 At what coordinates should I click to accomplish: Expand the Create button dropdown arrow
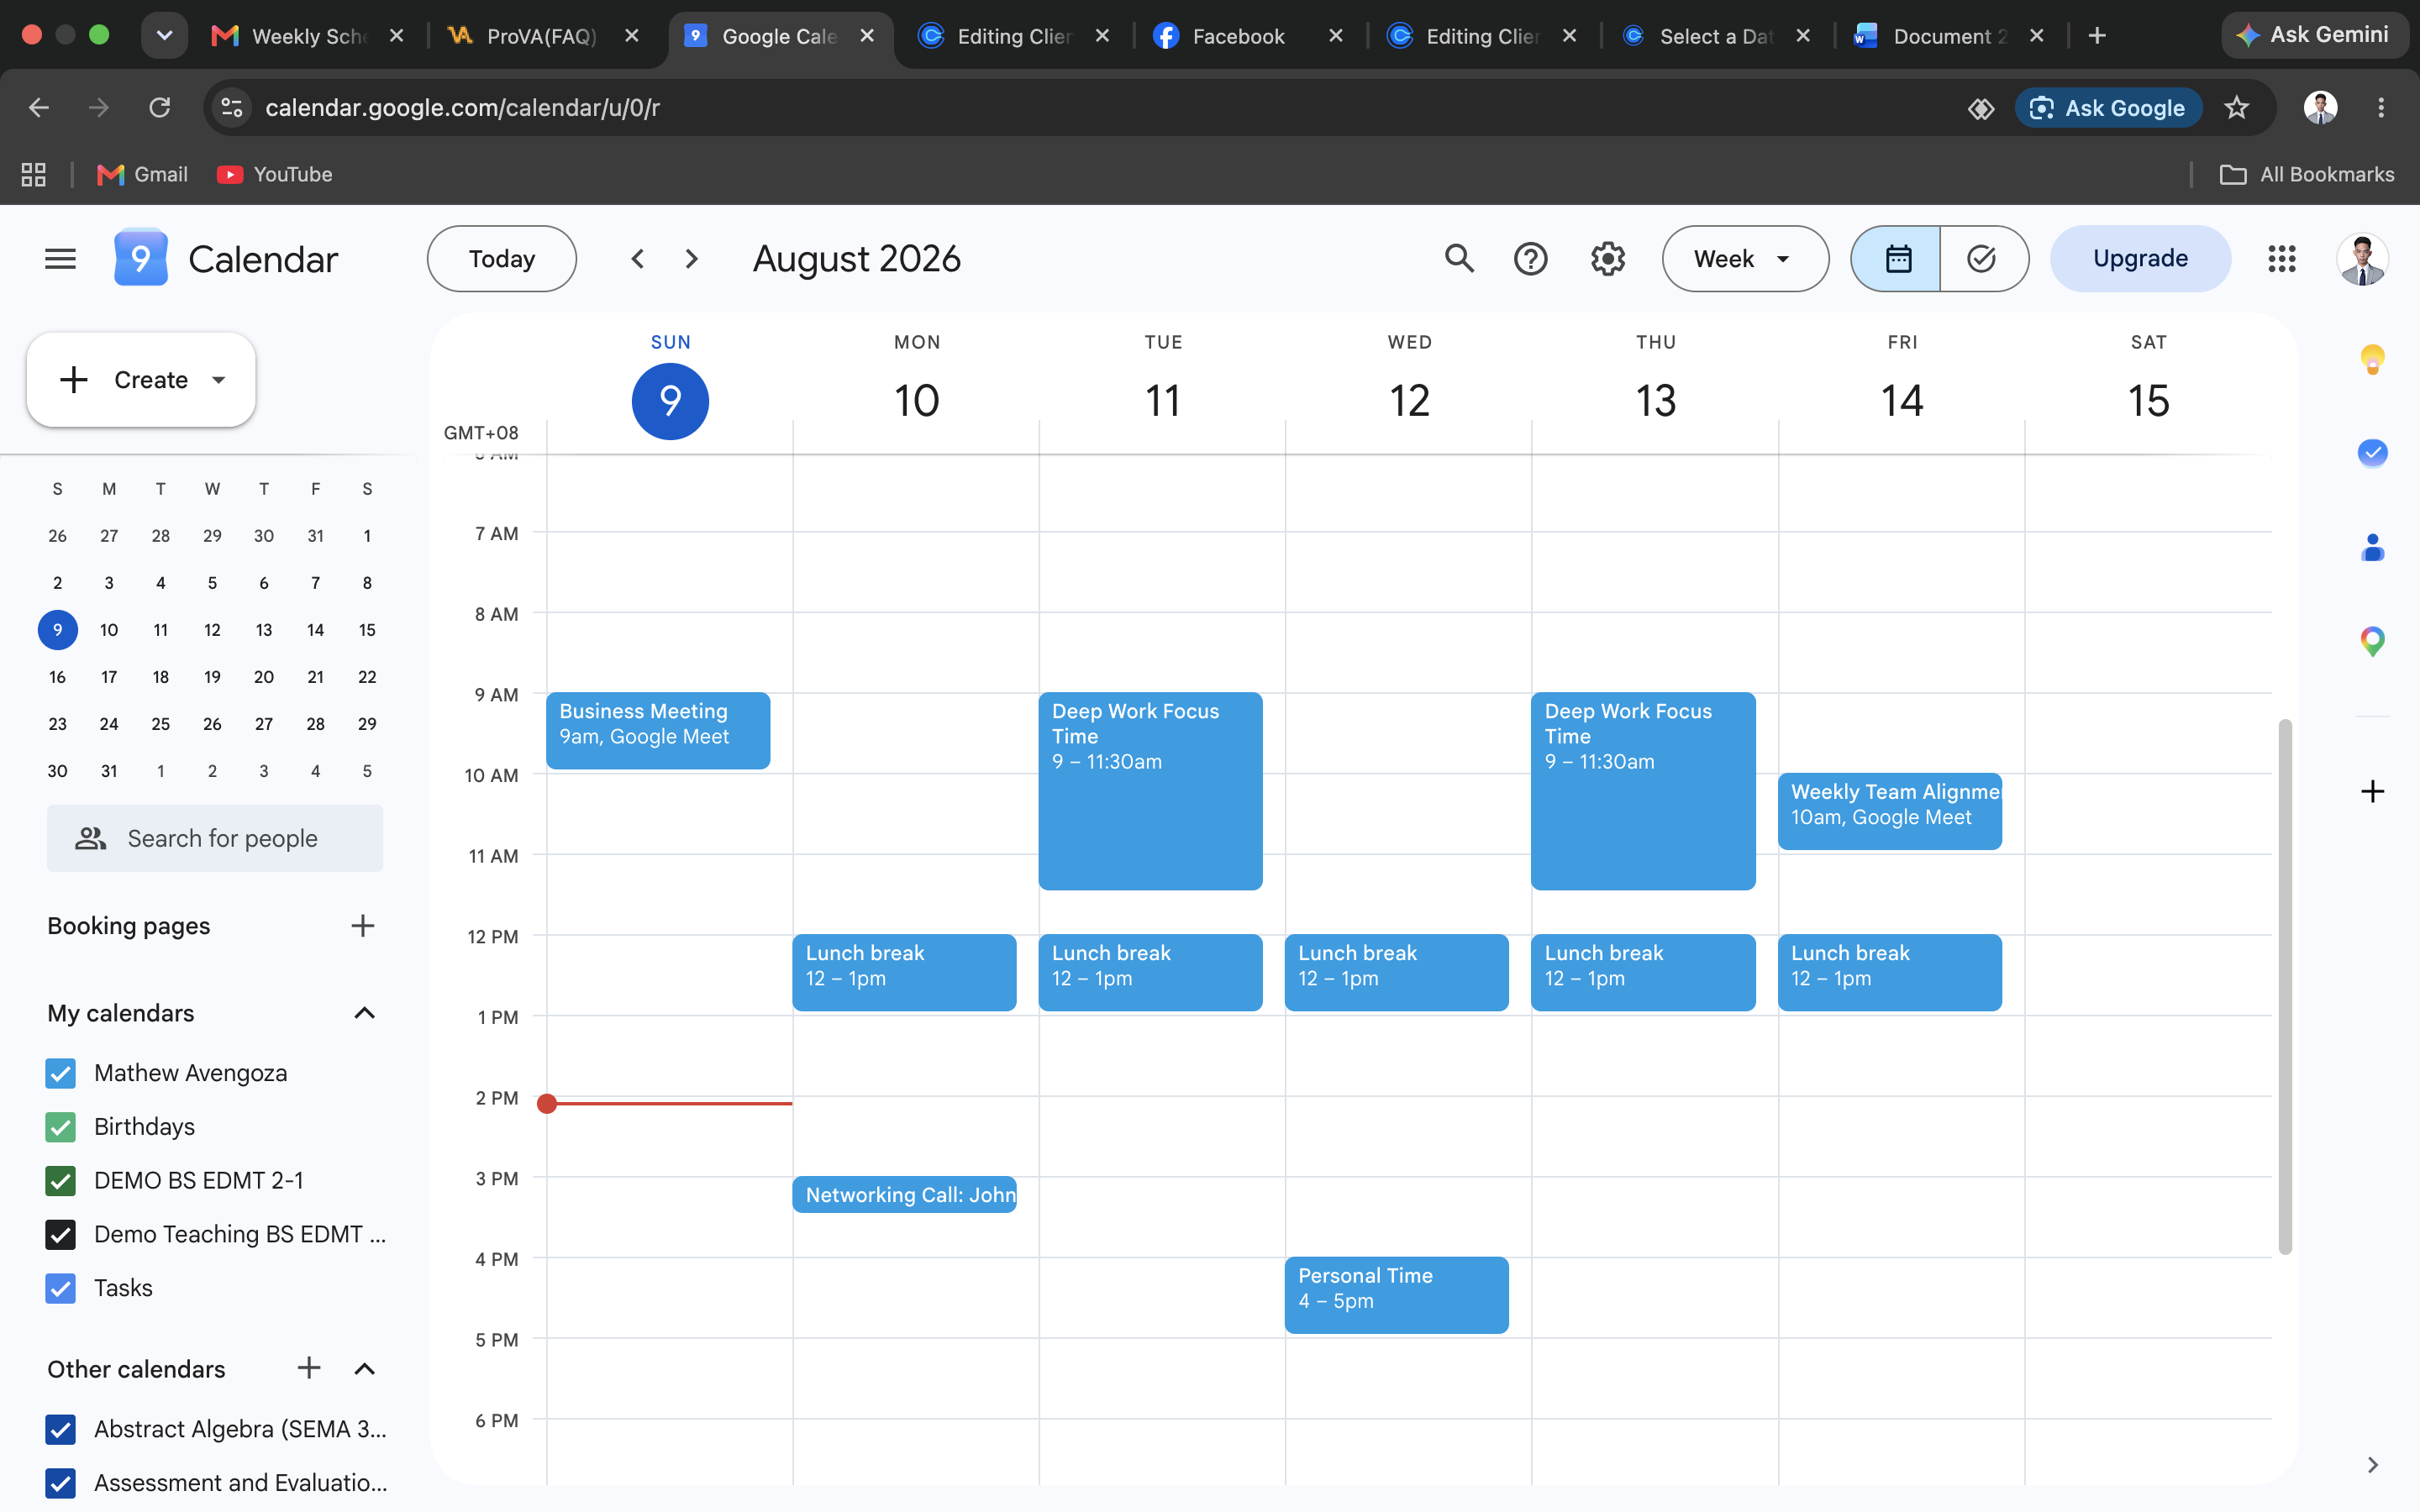coord(219,380)
